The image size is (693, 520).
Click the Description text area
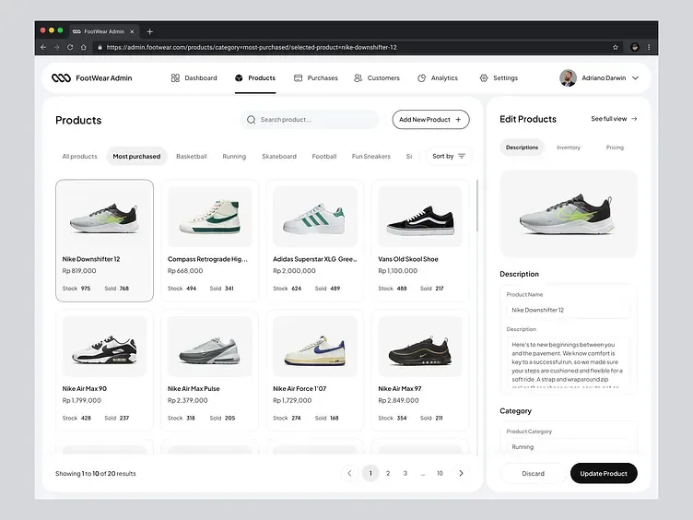pos(569,362)
